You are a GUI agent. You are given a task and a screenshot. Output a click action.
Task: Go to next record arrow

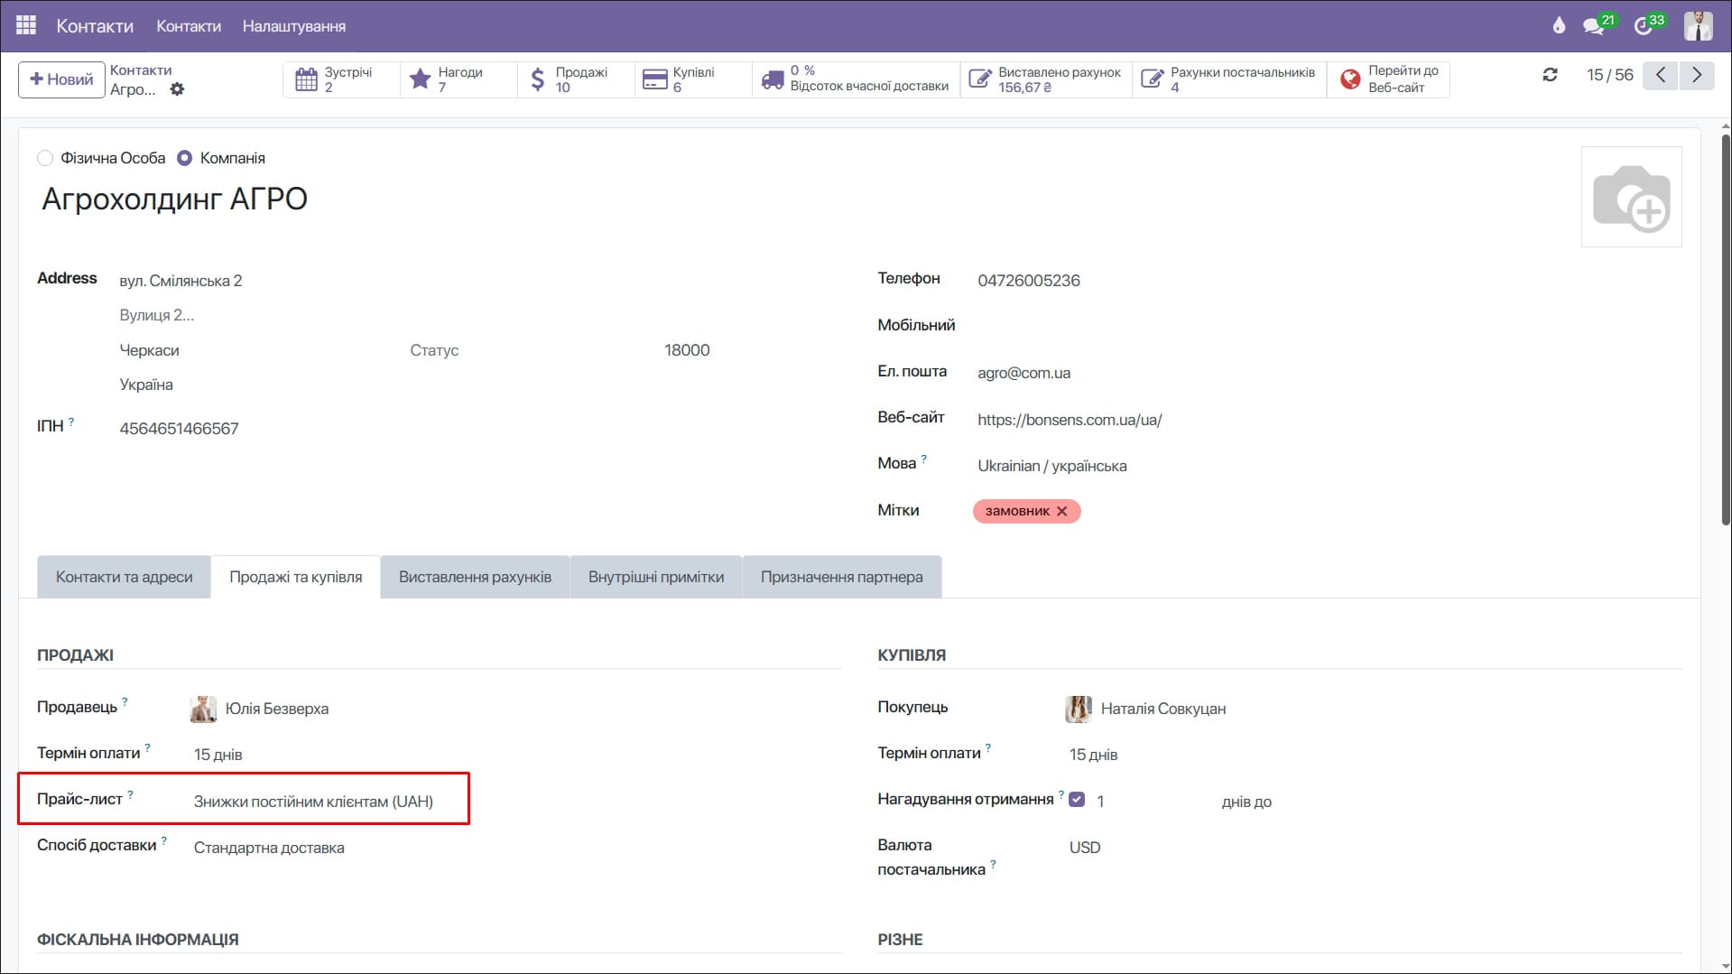point(1696,75)
